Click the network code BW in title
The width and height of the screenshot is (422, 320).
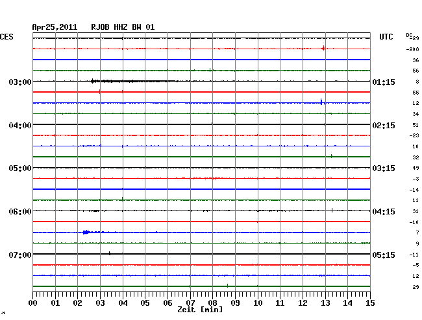click(x=136, y=27)
